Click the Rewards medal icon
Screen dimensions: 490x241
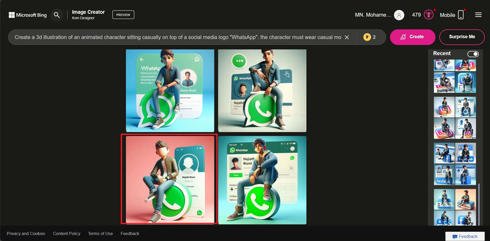click(x=429, y=14)
